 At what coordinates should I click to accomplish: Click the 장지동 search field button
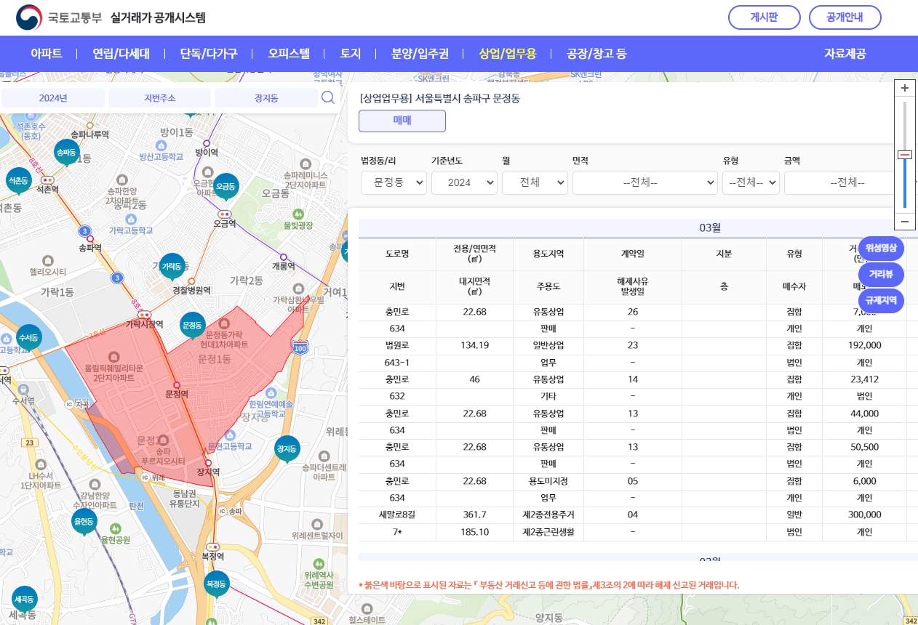[266, 98]
